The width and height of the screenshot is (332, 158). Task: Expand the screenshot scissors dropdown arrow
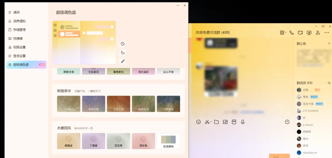click(x=211, y=122)
